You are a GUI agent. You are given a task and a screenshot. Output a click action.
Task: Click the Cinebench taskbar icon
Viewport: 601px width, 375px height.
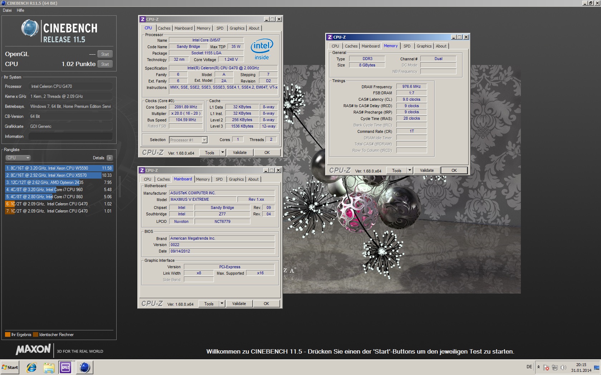coord(84,367)
